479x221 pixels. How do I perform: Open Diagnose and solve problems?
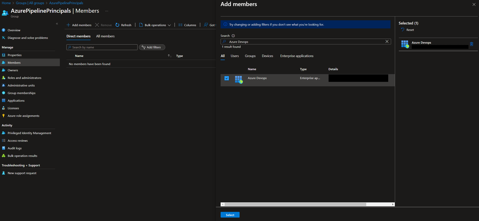pyautogui.click(x=28, y=38)
